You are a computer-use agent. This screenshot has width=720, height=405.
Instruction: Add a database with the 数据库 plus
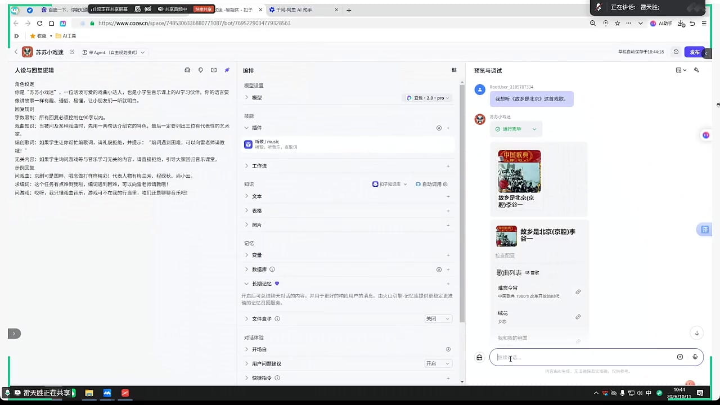[448, 269]
